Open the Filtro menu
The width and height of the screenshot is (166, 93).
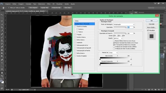coord(49,4)
